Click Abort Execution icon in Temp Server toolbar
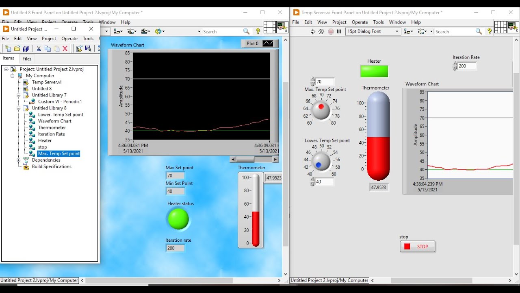 (331, 31)
